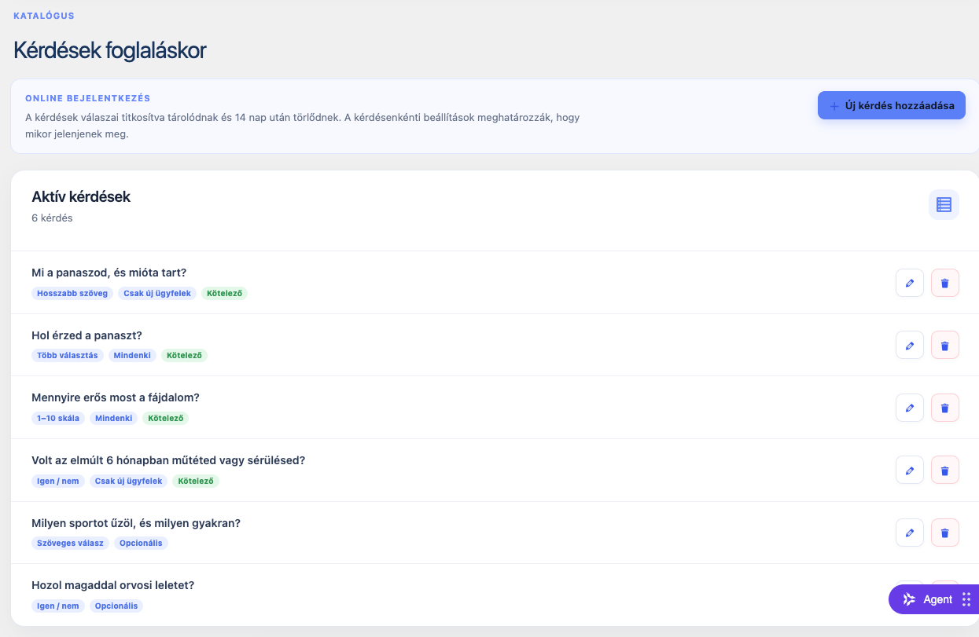Select the 'Hozol magaddal orvosi leletet?' row

pyautogui.click(x=495, y=595)
